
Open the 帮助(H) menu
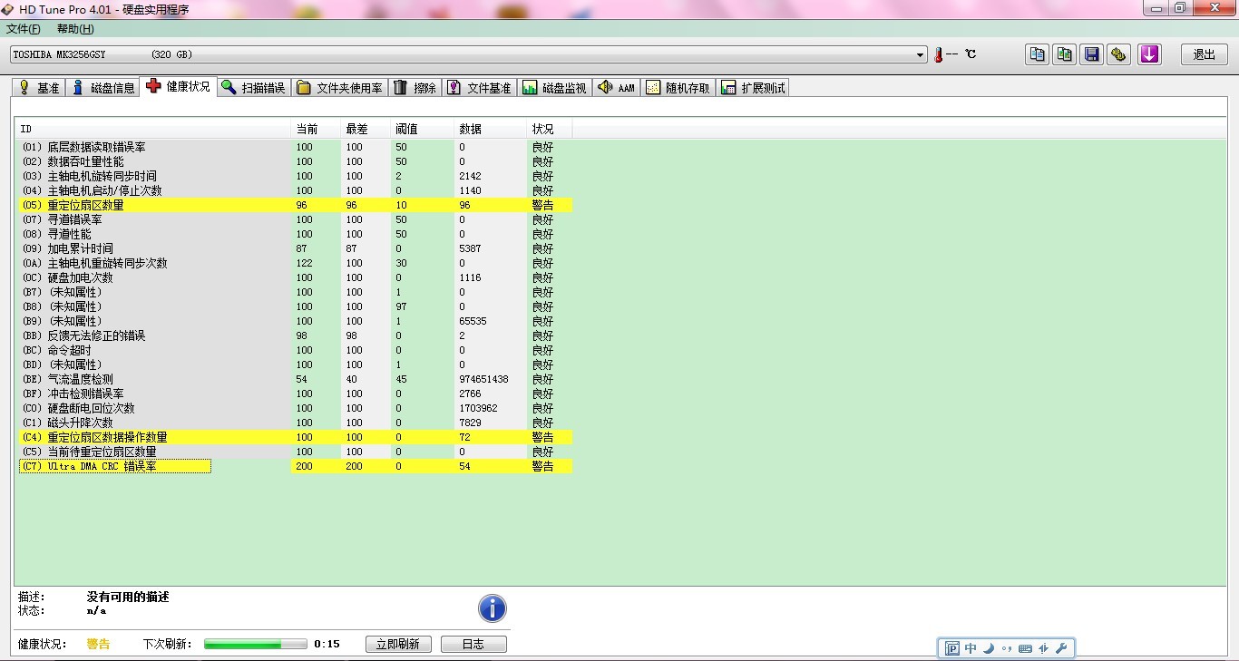click(x=75, y=29)
